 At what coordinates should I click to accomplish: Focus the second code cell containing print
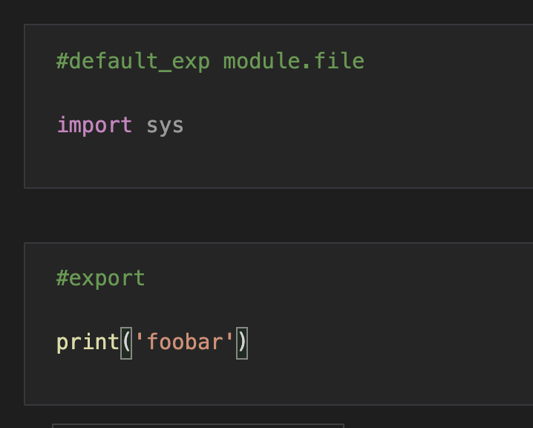tap(278, 324)
